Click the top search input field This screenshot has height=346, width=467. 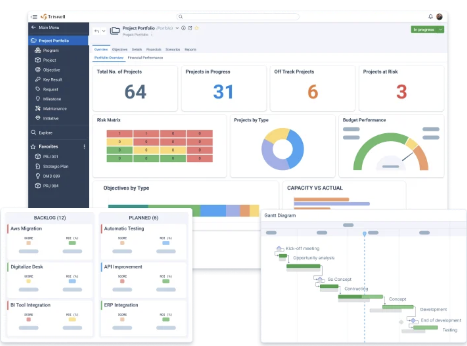pos(238,16)
